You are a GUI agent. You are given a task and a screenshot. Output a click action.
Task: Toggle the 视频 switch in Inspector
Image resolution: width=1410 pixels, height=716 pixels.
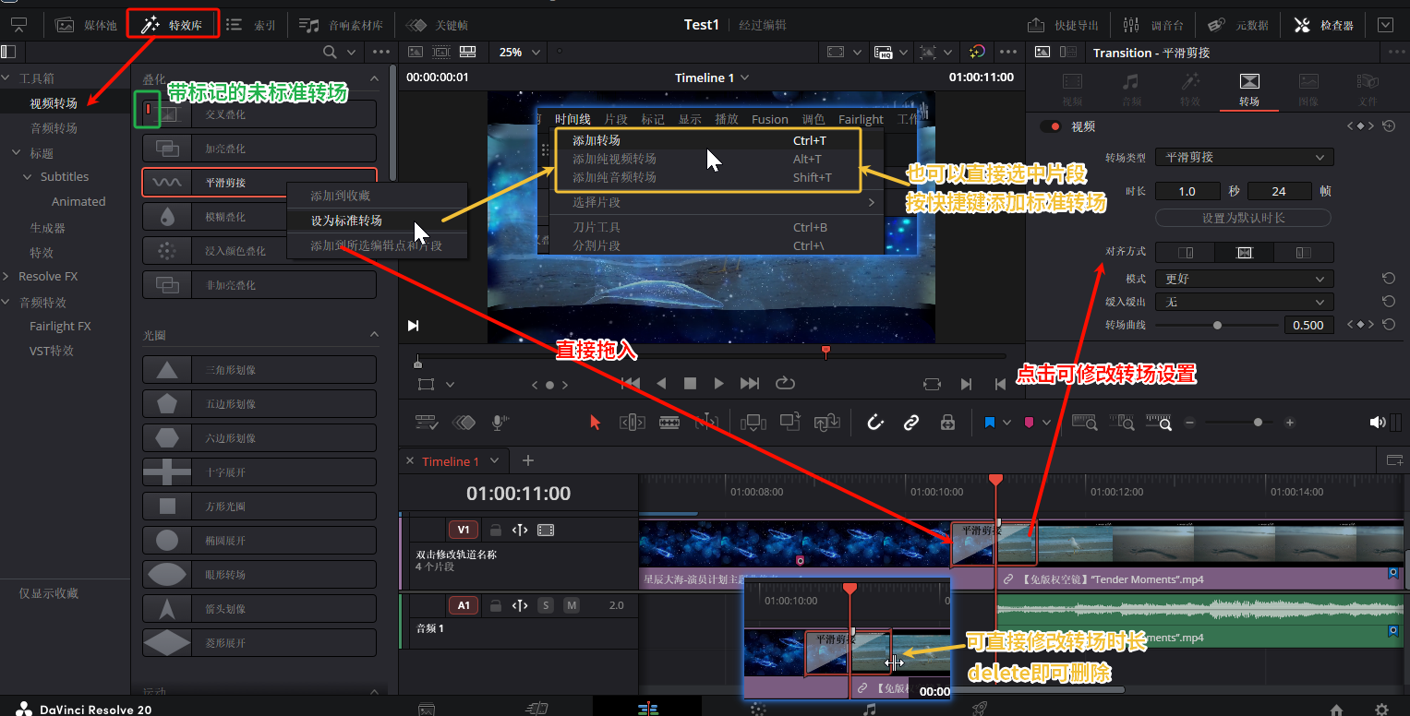(x=1050, y=127)
